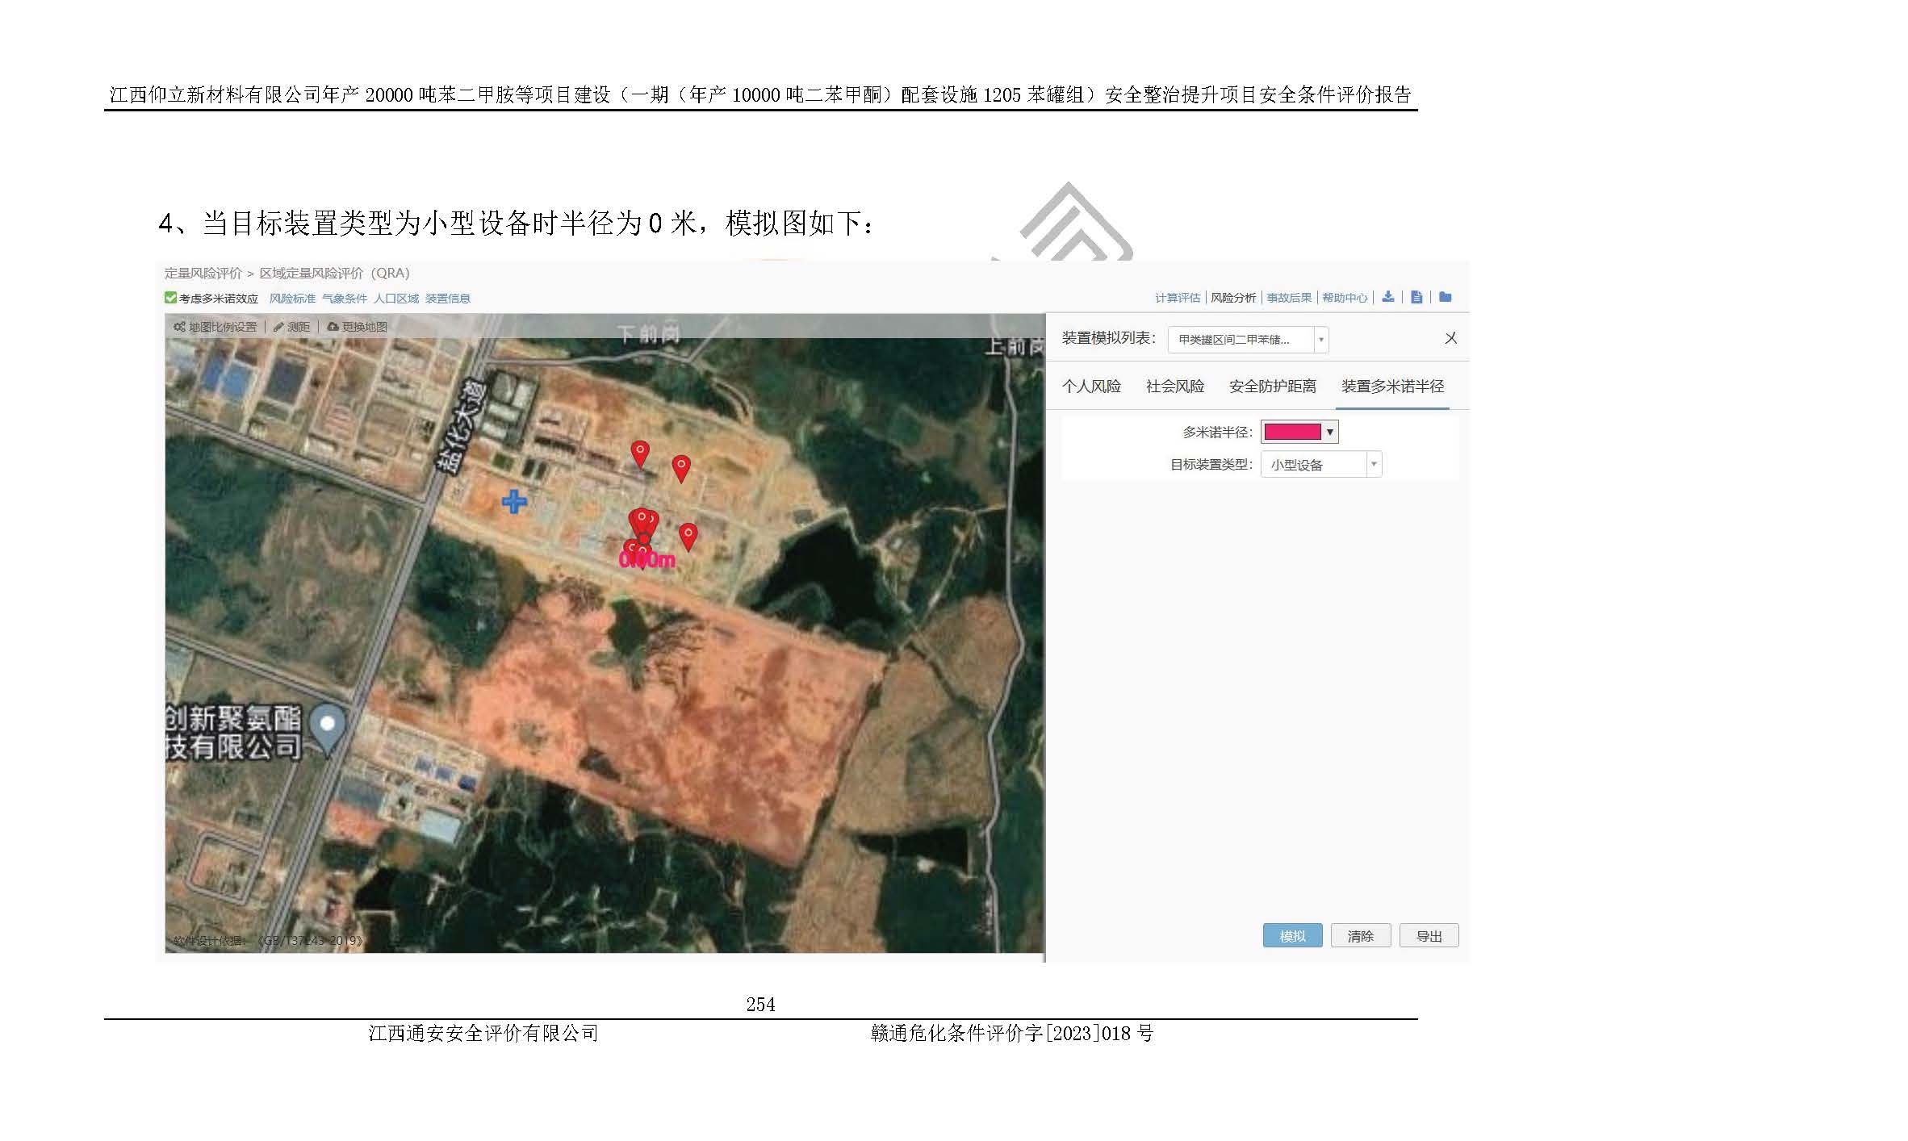Close the simulation panel with X

click(x=1450, y=339)
